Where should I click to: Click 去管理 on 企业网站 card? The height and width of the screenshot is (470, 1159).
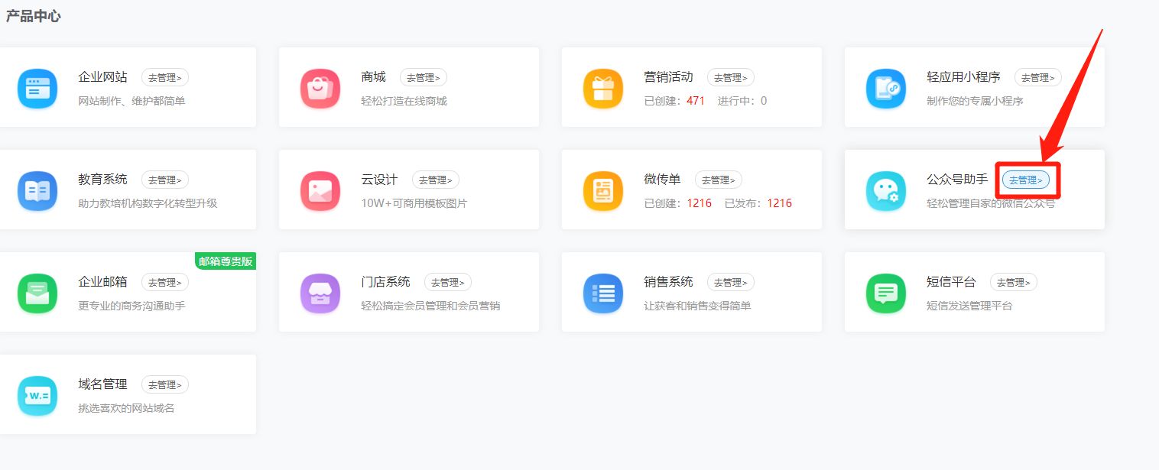164,77
